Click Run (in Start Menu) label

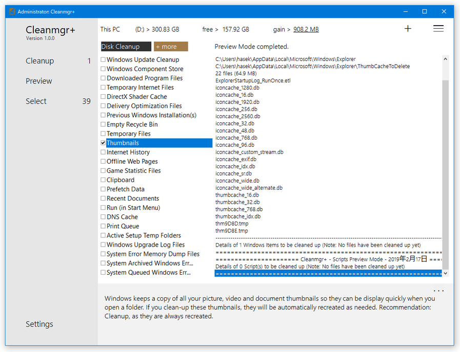click(133, 208)
